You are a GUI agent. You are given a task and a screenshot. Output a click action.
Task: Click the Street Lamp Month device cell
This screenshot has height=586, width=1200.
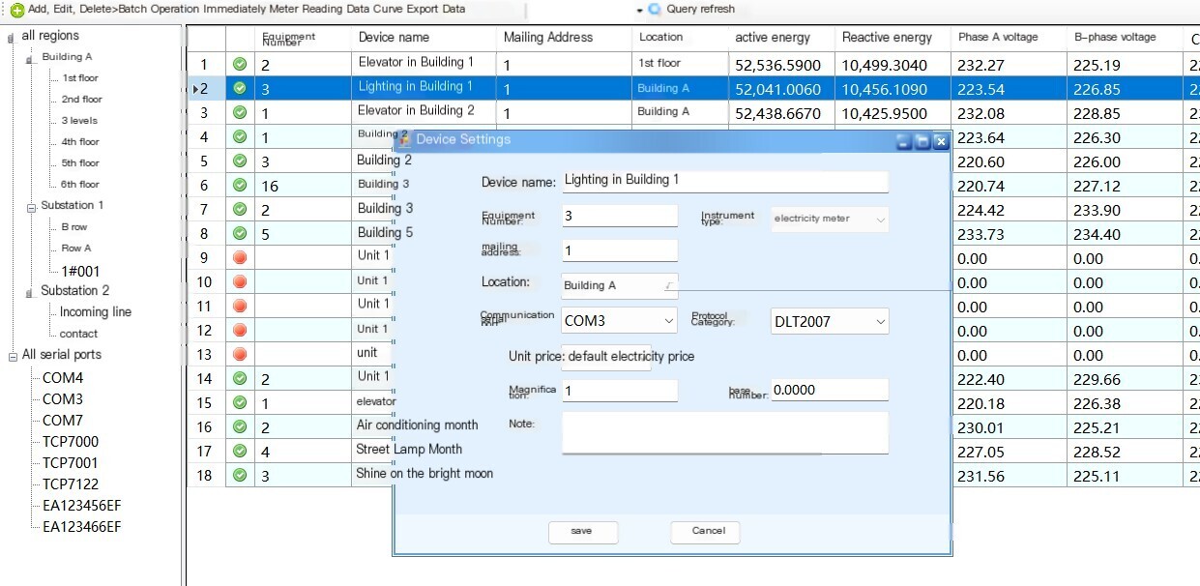coord(409,450)
